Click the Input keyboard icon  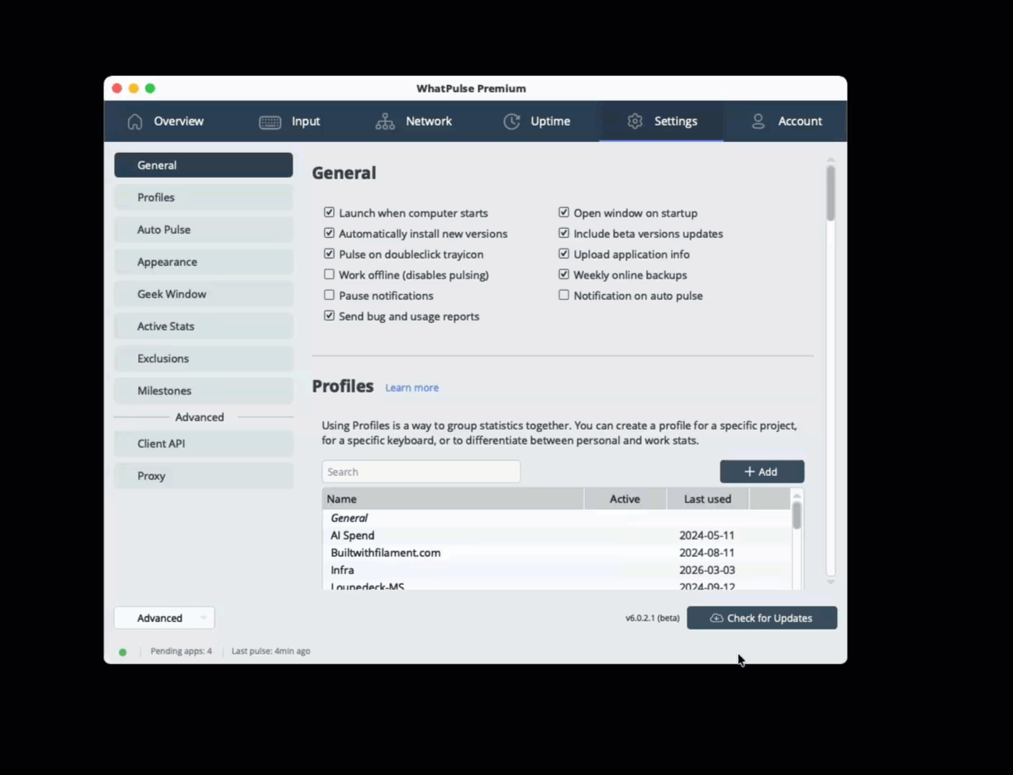click(x=269, y=121)
